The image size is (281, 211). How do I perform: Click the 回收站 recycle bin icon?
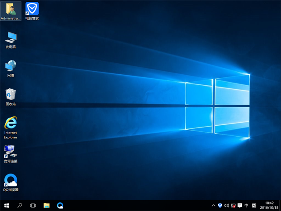pos(11,96)
